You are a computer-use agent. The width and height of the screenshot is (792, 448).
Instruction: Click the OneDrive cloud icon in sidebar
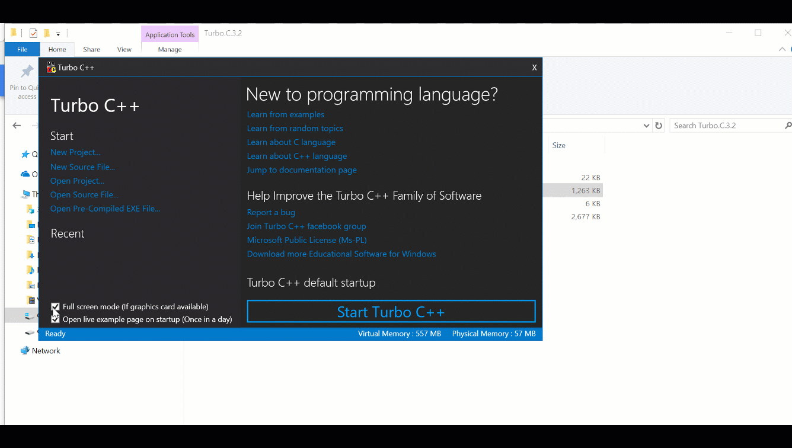click(25, 174)
